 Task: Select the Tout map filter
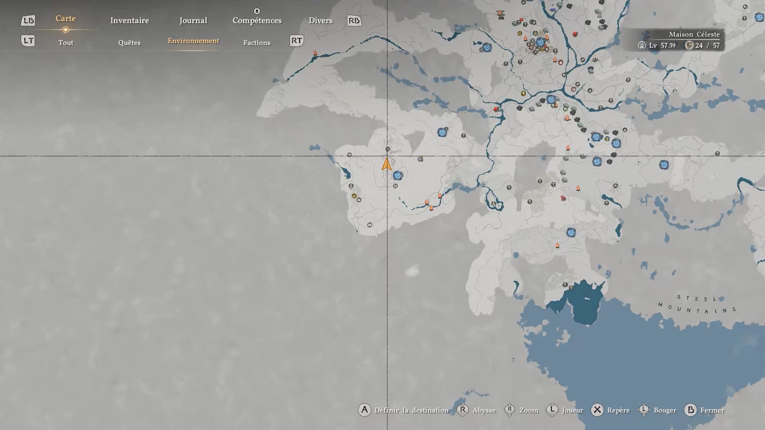click(66, 43)
